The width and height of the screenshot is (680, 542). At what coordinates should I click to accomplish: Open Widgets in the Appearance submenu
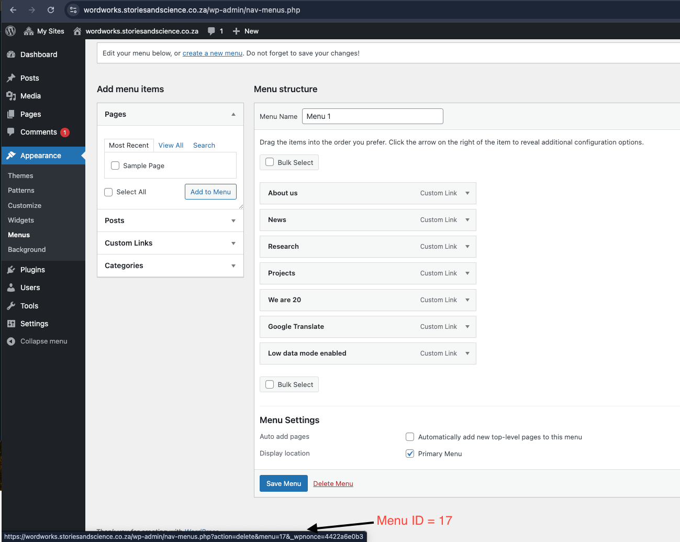(21, 220)
